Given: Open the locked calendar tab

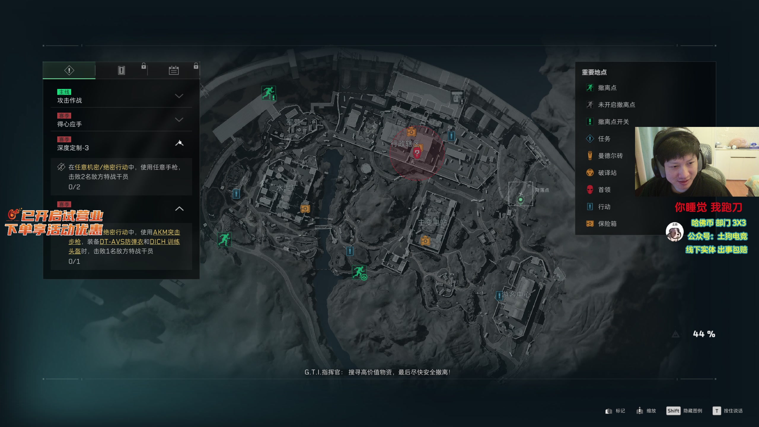Looking at the screenshot, I should click(x=174, y=70).
